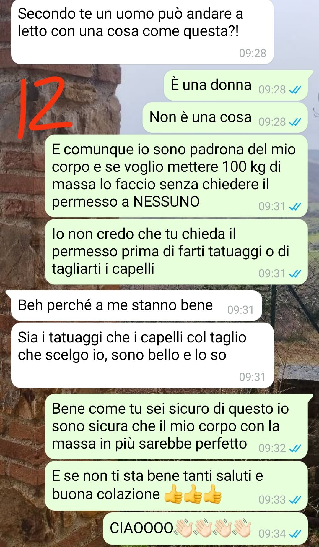The image size is (319, 547).
Task: Tap the 09:28 timestamp on the first message
Action: (253, 53)
